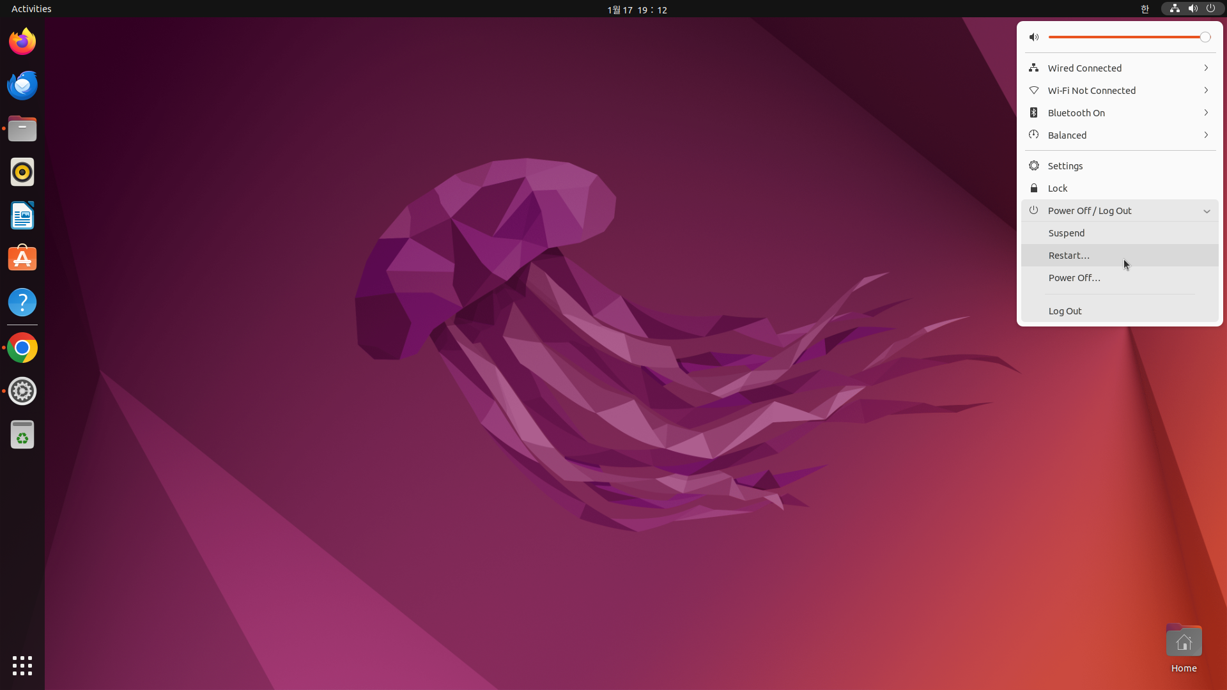Click the top bar volume icon
The width and height of the screenshot is (1227, 690).
tap(1192, 8)
